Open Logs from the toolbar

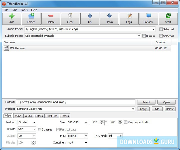[x=129, y=19]
